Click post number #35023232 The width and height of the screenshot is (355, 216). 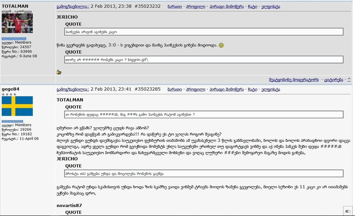pyautogui.click(x=147, y=6)
